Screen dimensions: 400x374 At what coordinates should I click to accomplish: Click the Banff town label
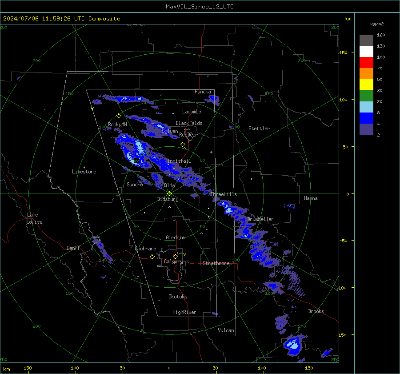point(73,248)
